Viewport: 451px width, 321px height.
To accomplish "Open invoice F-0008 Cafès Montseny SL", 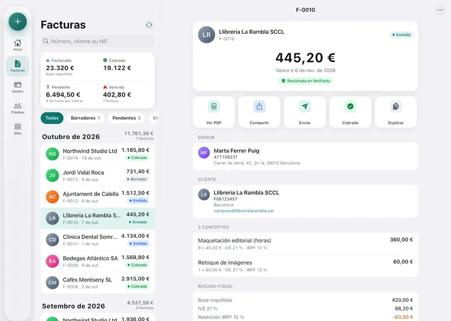I will 98,282.
